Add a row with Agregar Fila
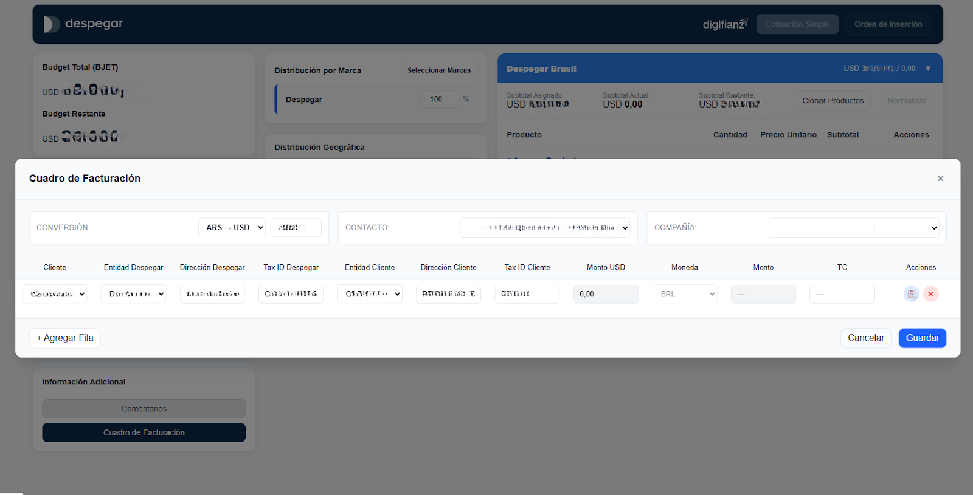Image resolution: width=973 pixels, height=495 pixels. pyautogui.click(x=65, y=338)
